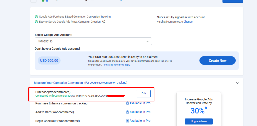257x126 pixels.
Task: Click the Change account link
Action: [x=188, y=22]
